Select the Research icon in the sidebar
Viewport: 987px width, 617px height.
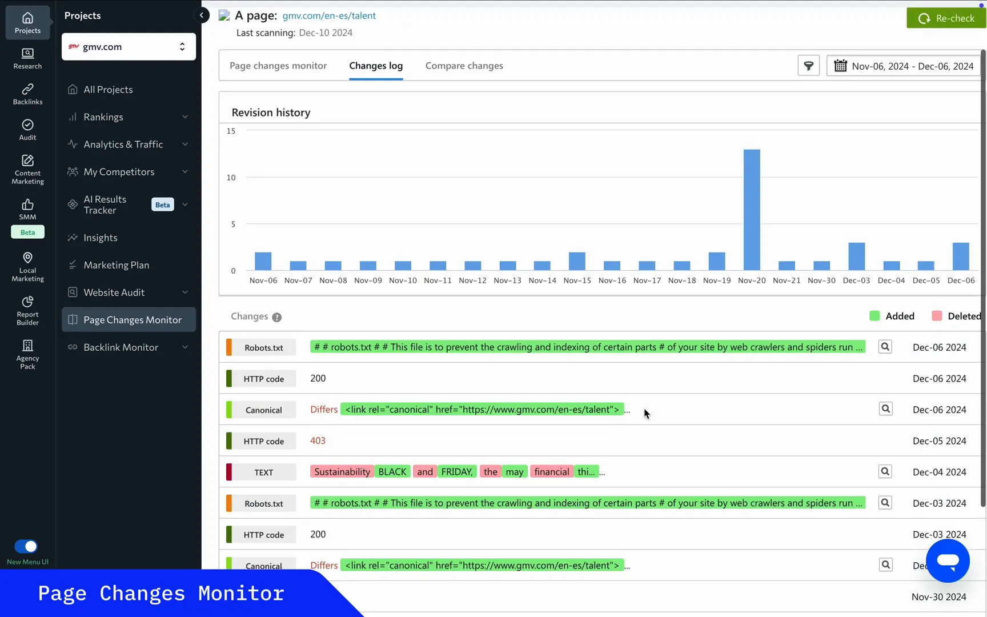(x=27, y=57)
